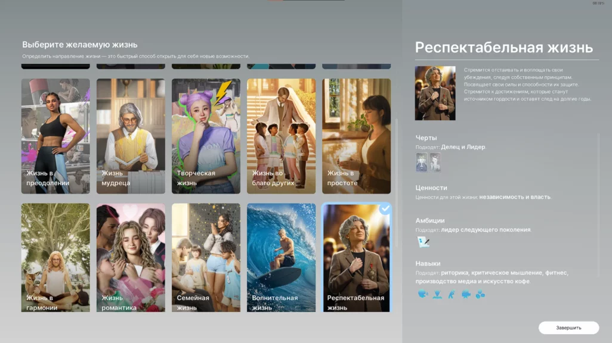Screen dimensions: 612x343
Task: Click the second trait card icon (Лидер)
Action: tap(435, 162)
